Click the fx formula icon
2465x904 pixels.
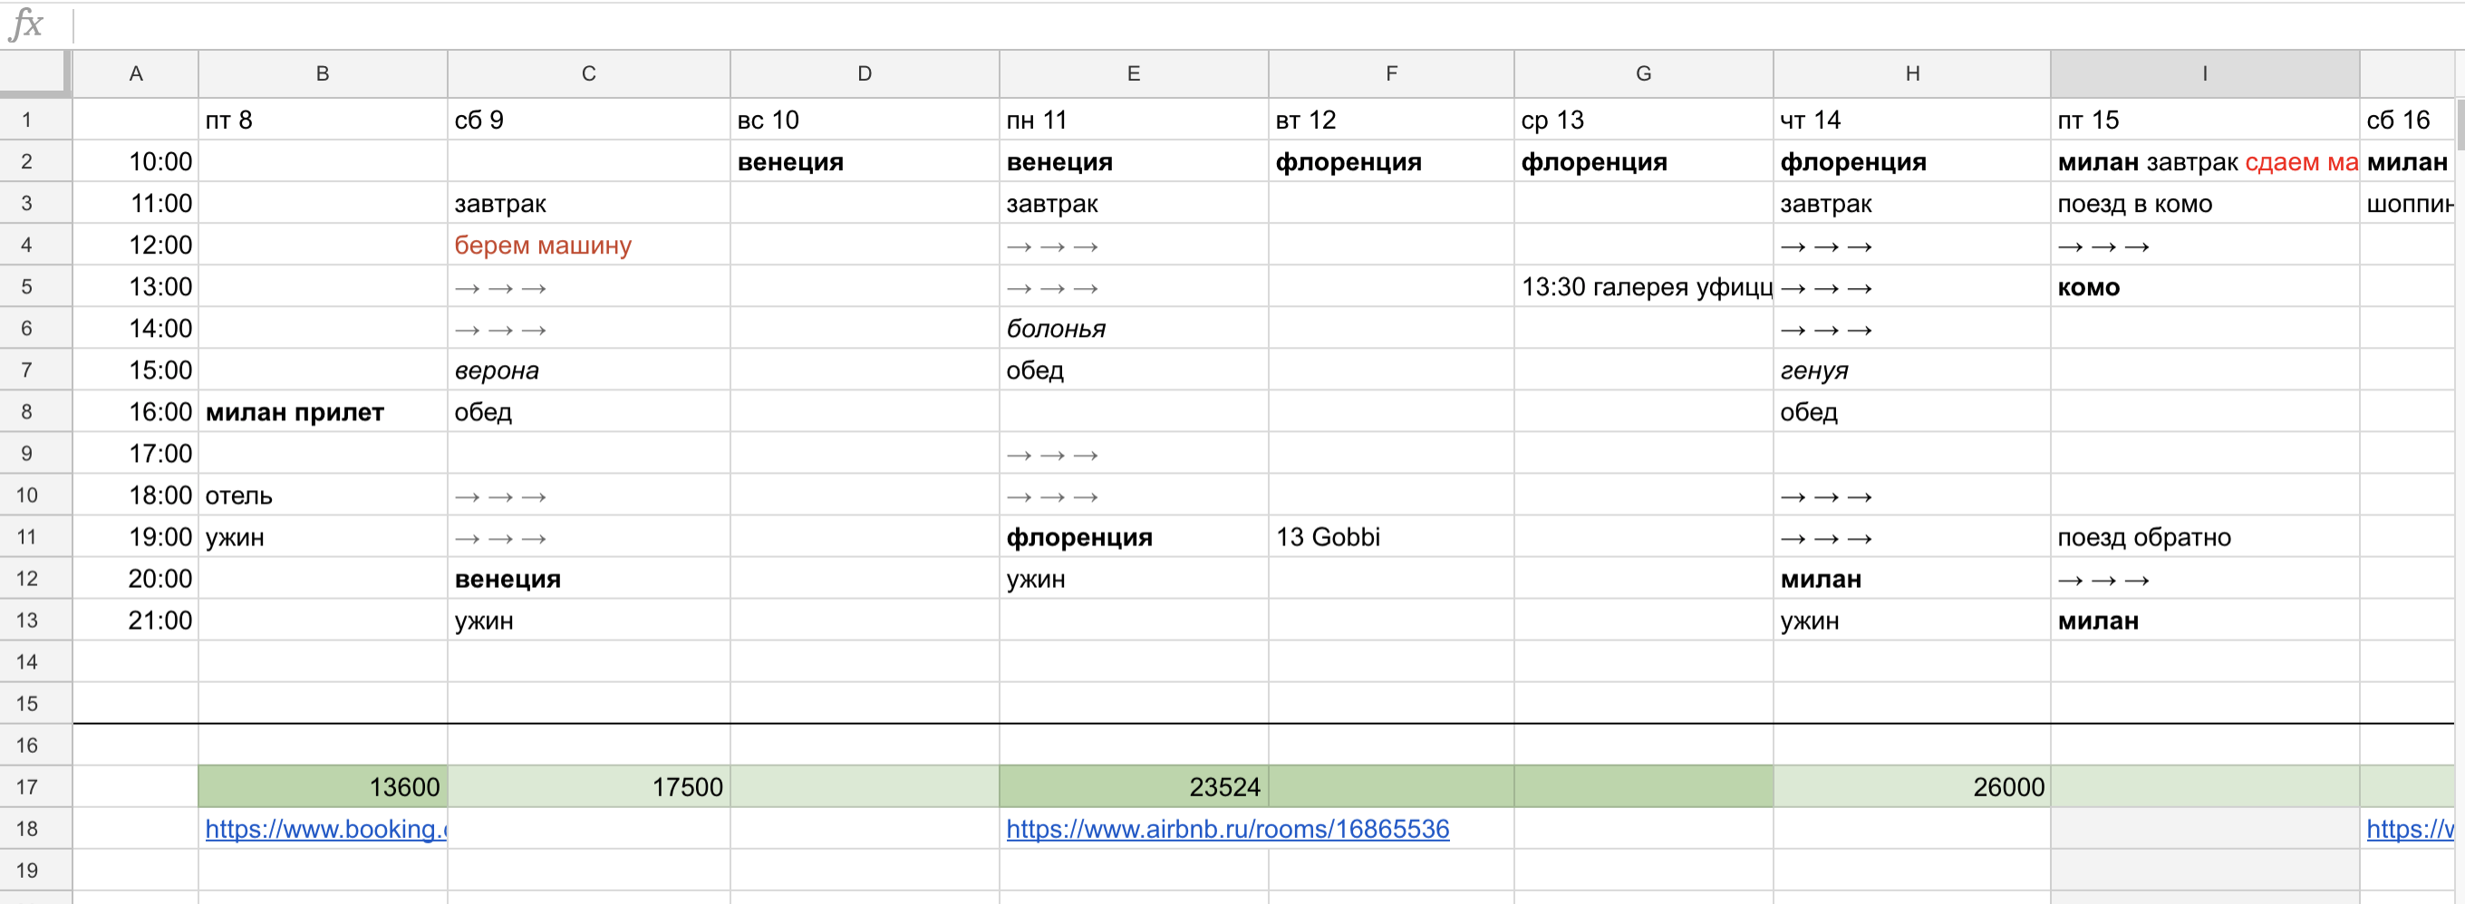click(x=26, y=23)
